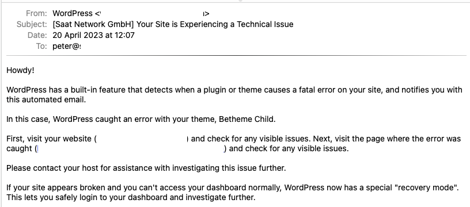Click the redacted sender email address
Viewport: 470px width, 207px height.
(152, 13)
